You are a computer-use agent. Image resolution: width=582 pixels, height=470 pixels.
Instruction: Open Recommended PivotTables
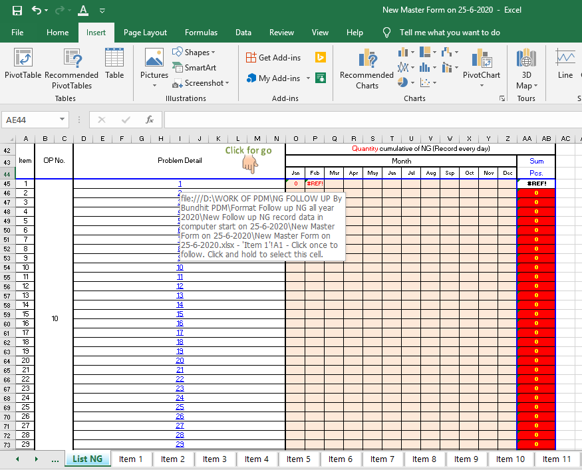point(71,69)
